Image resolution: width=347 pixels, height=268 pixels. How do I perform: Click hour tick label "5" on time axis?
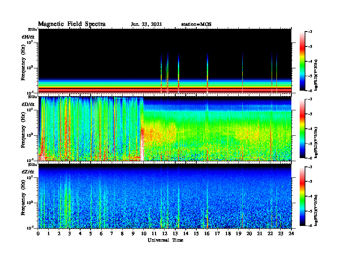91,233
